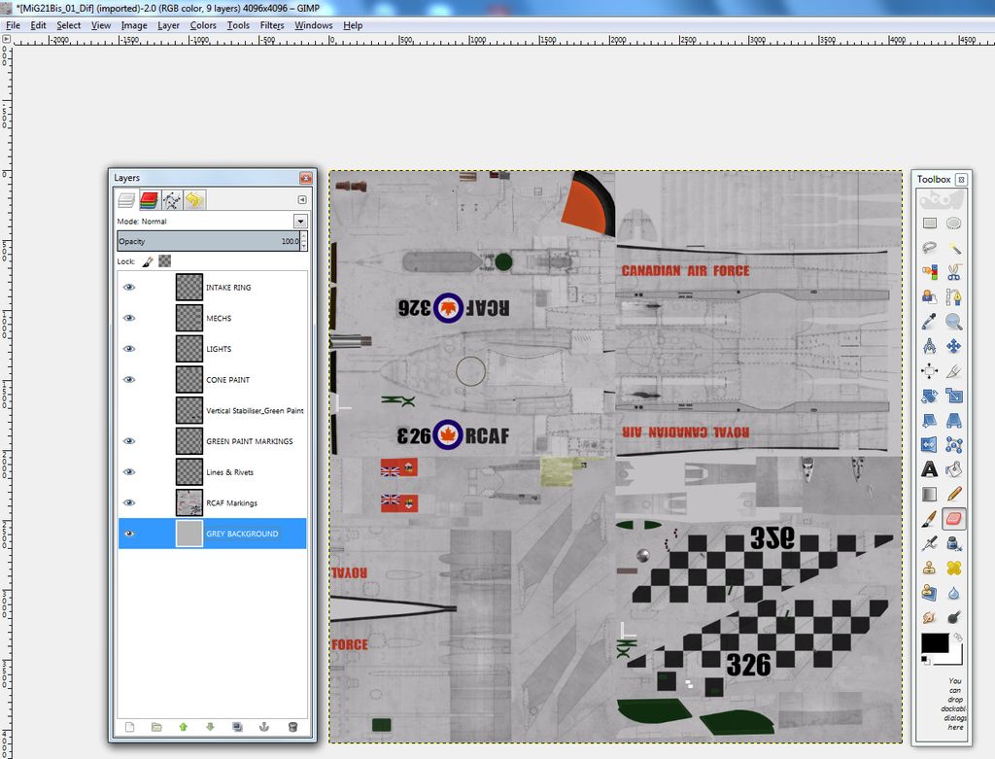This screenshot has width=995, height=759.
Task: Switch to the Channels tab
Action: [149, 200]
